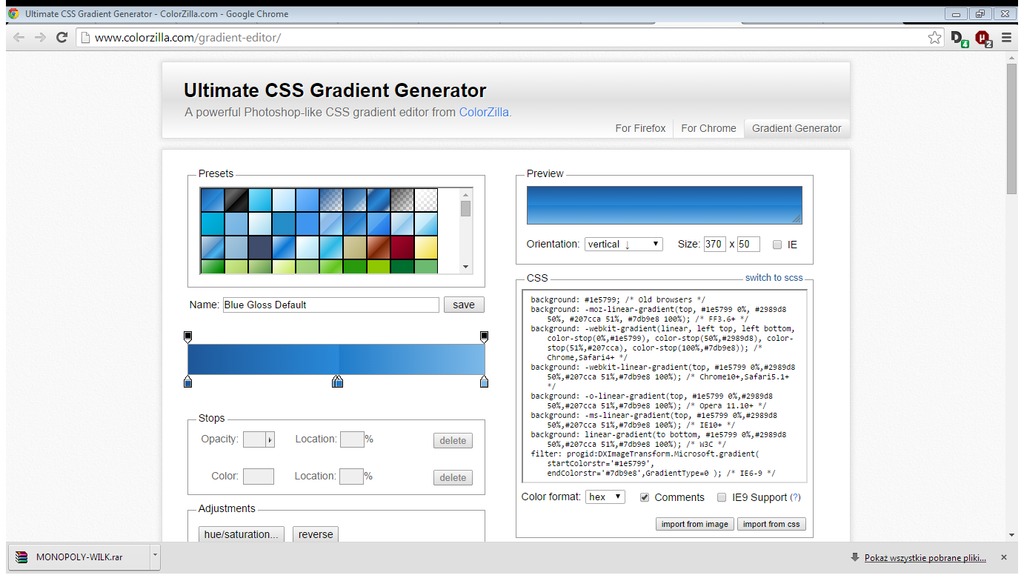Click Pokaż wszystkie pobrane pliki link
The image size is (1024, 581).
pyautogui.click(x=925, y=558)
